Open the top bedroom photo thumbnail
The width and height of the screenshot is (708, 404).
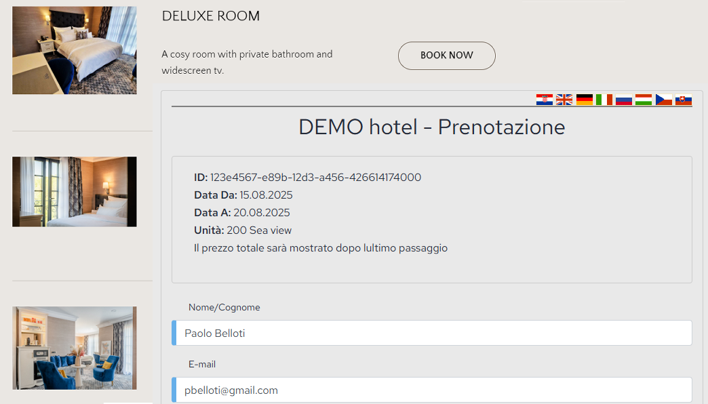(x=74, y=49)
